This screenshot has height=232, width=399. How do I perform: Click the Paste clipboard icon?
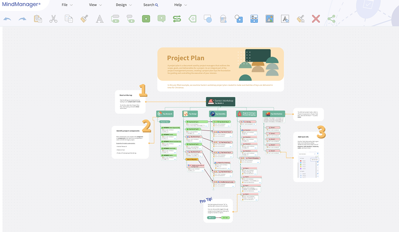38,19
